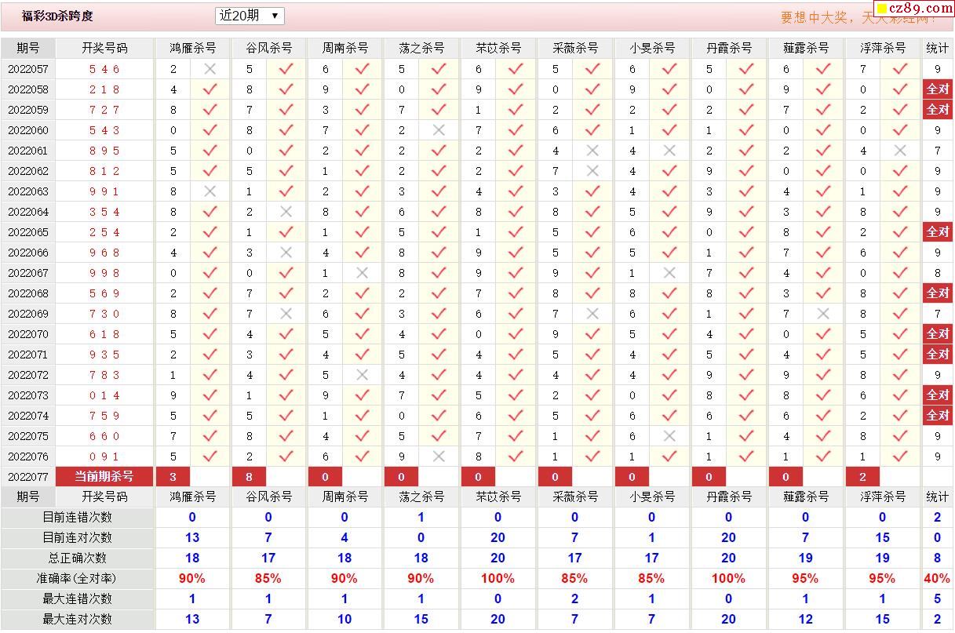Click the red check in 采薇 row 2022076
Image resolution: width=955 pixels, height=633 pixels.
(592, 457)
